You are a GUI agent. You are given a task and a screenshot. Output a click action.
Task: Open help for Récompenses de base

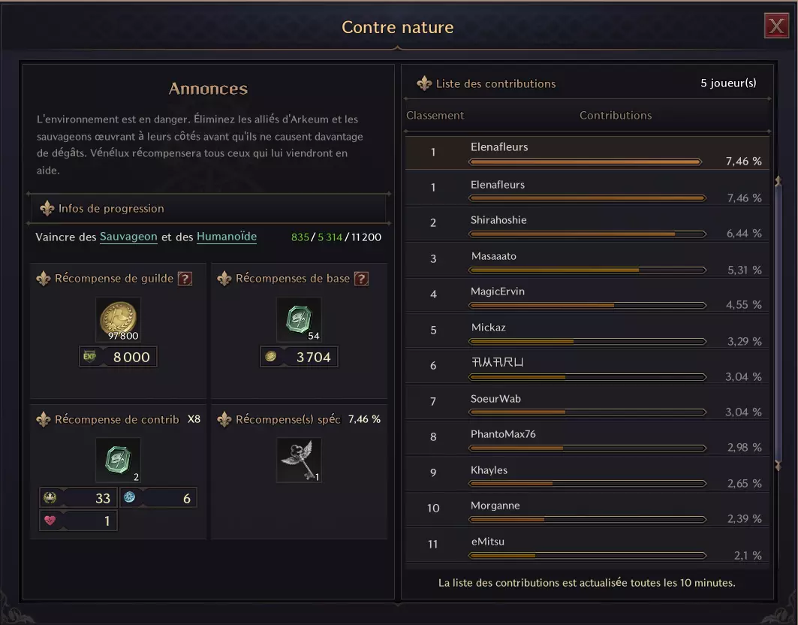click(x=361, y=279)
